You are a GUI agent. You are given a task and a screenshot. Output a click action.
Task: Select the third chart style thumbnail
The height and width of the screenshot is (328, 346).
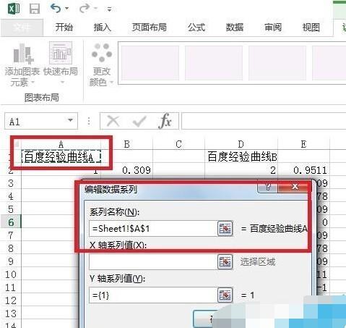coord(277,63)
